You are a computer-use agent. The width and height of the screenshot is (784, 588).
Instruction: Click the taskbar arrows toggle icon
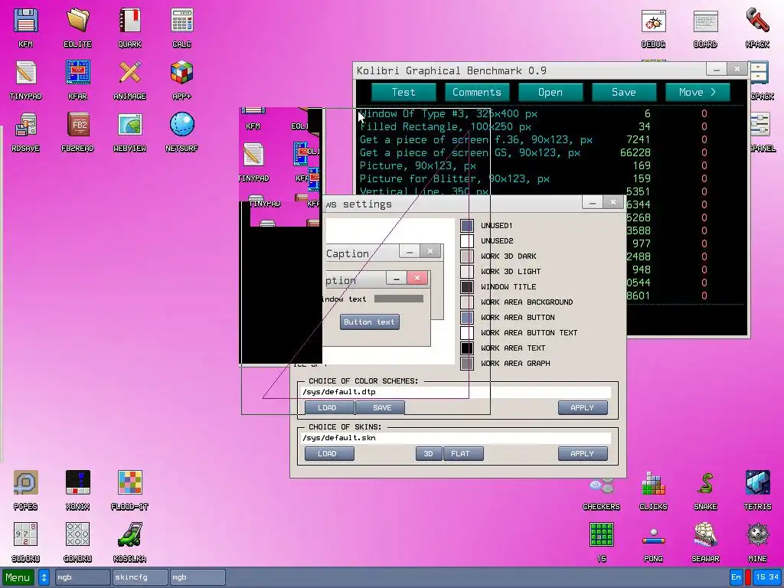click(44, 577)
